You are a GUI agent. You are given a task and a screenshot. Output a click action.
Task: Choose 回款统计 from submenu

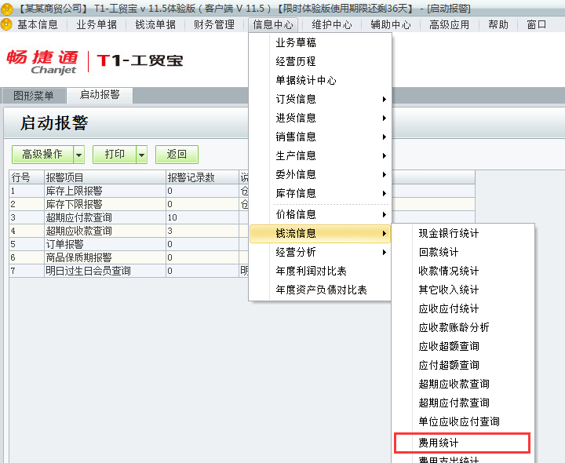click(464, 252)
